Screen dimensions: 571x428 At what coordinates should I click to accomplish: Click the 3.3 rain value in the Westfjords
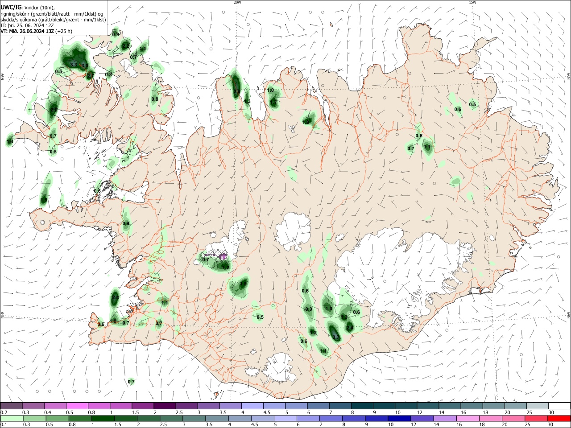coord(74,65)
